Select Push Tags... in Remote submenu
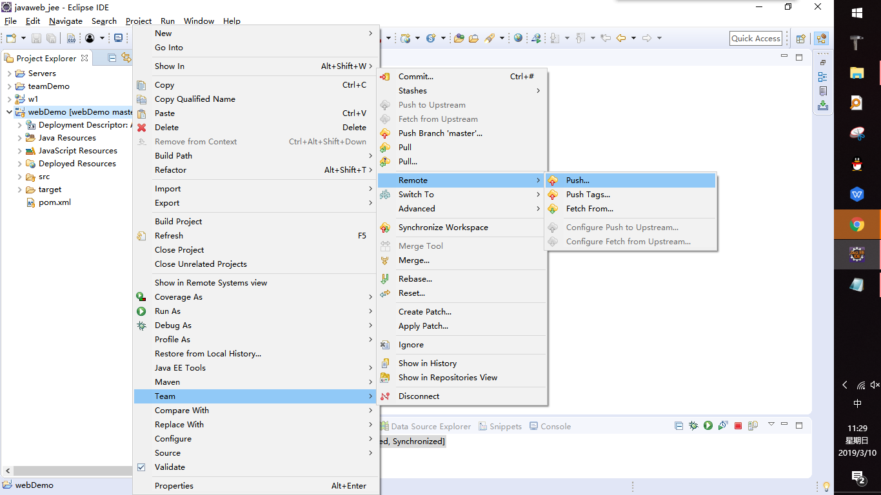This screenshot has height=495, width=881. [x=631, y=195]
